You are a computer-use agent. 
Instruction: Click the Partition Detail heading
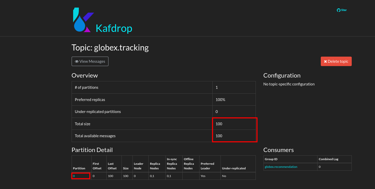(92, 150)
